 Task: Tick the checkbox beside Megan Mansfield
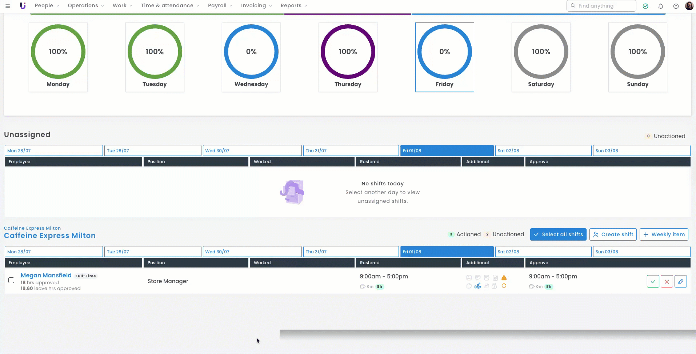coord(11,280)
